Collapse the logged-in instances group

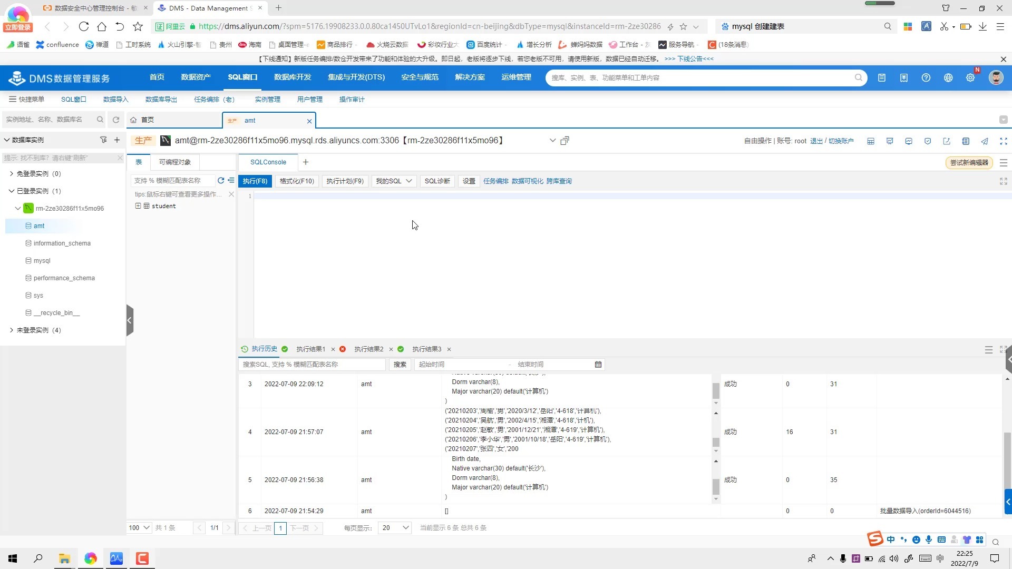[x=12, y=191]
